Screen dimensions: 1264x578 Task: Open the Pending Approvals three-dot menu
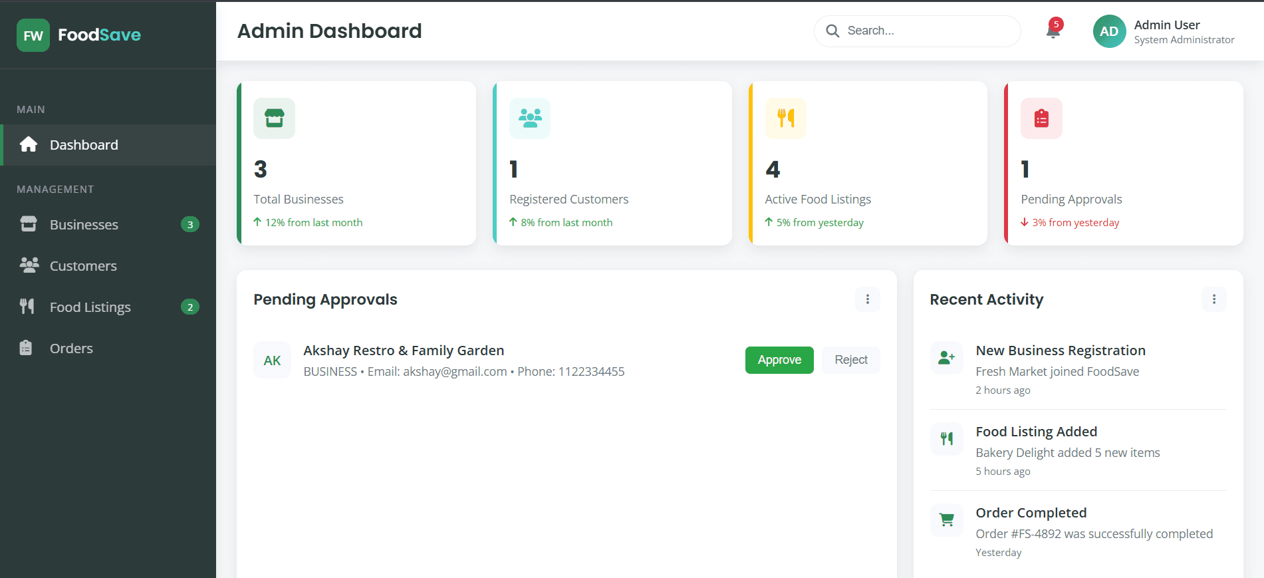point(868,299)
